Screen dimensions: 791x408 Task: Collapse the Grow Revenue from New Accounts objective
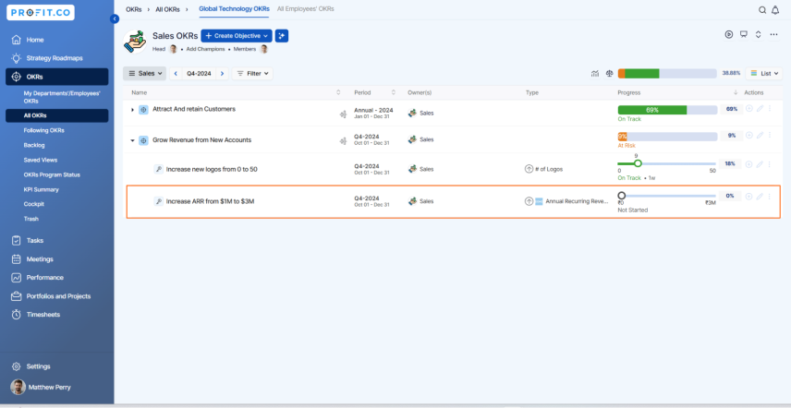[x=133, y=140]
